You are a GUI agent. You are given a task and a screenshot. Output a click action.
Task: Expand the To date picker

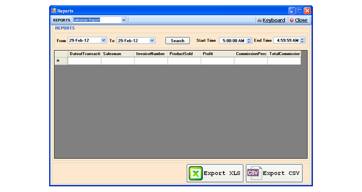point(152,40)
